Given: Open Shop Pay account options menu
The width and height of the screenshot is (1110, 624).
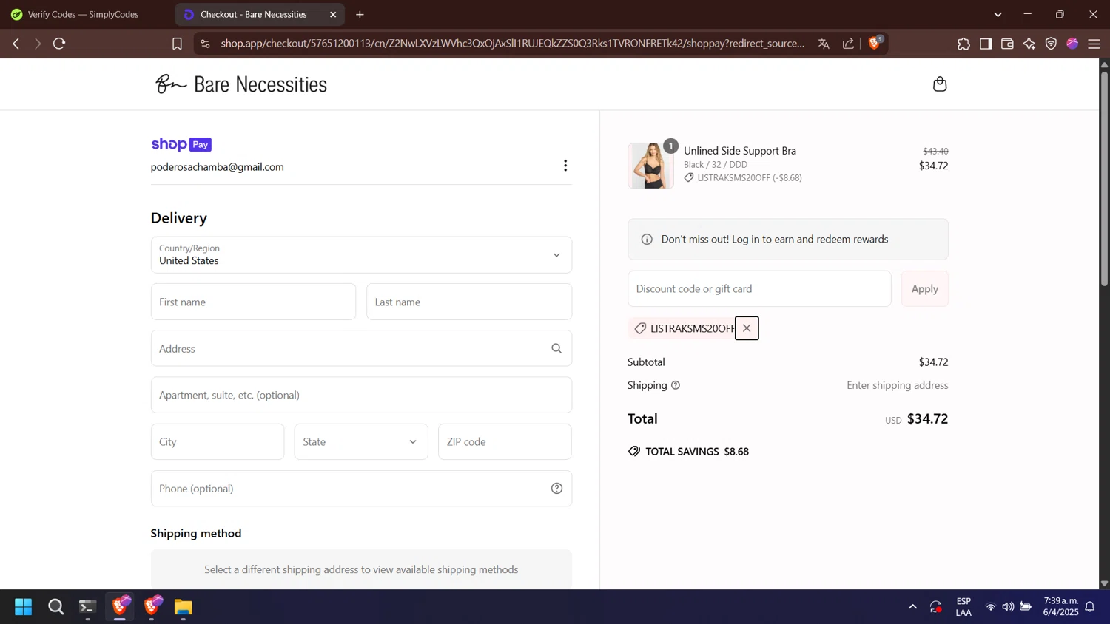Looking at the screenshot, I should (x=565, y=166).
